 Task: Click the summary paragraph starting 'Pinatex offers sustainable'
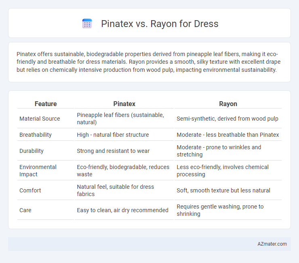(x=149, y=62)
